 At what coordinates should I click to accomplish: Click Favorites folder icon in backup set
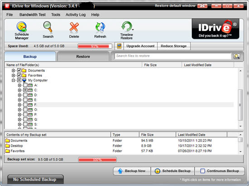pos(7,151)
